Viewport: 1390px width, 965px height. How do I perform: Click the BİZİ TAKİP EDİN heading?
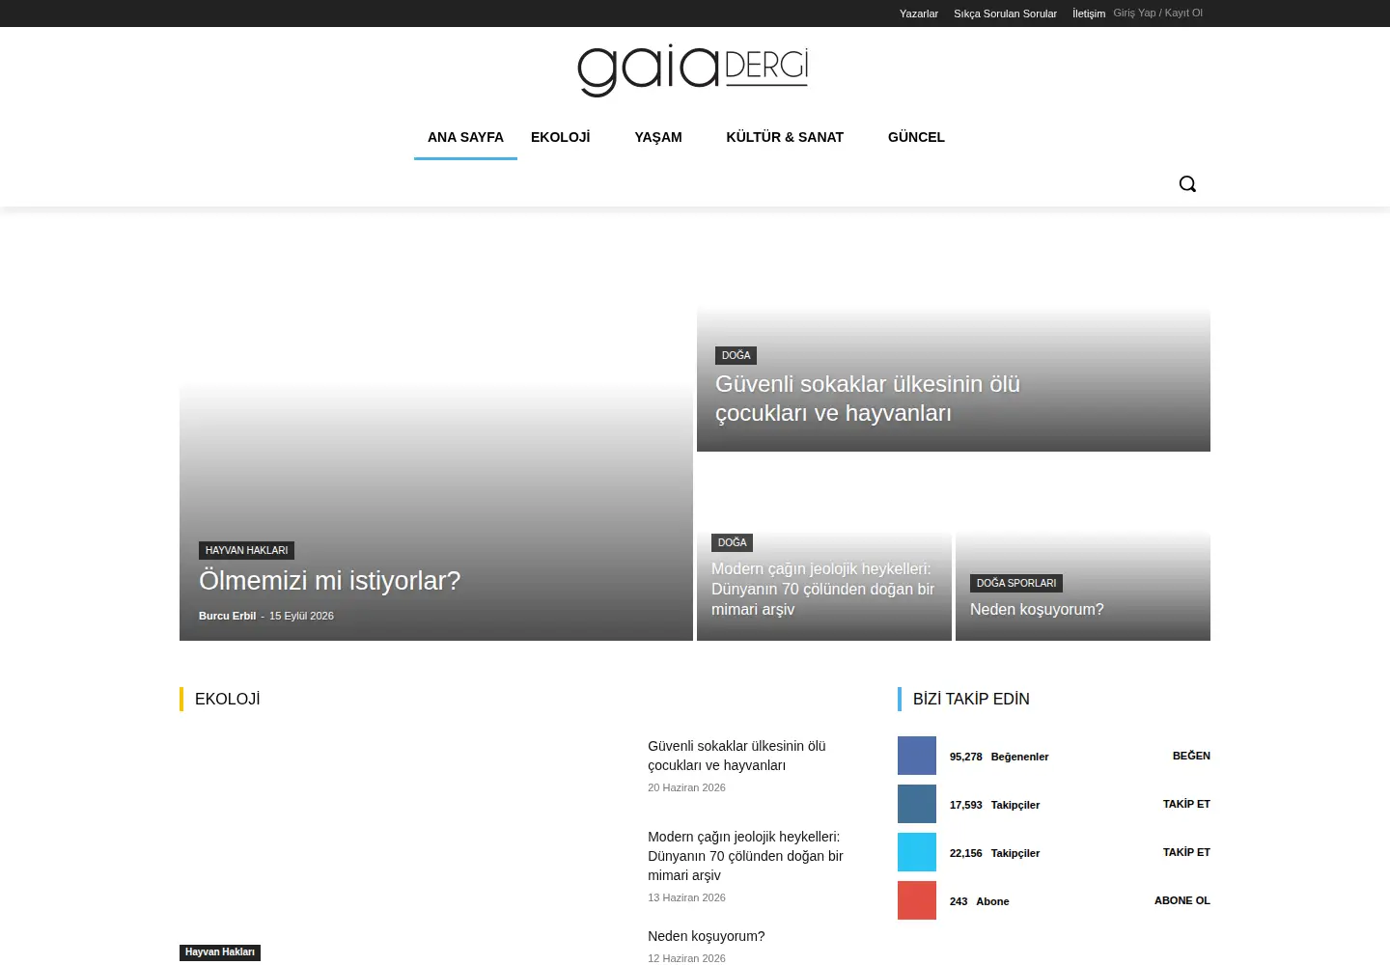click(x=971, y=699)
